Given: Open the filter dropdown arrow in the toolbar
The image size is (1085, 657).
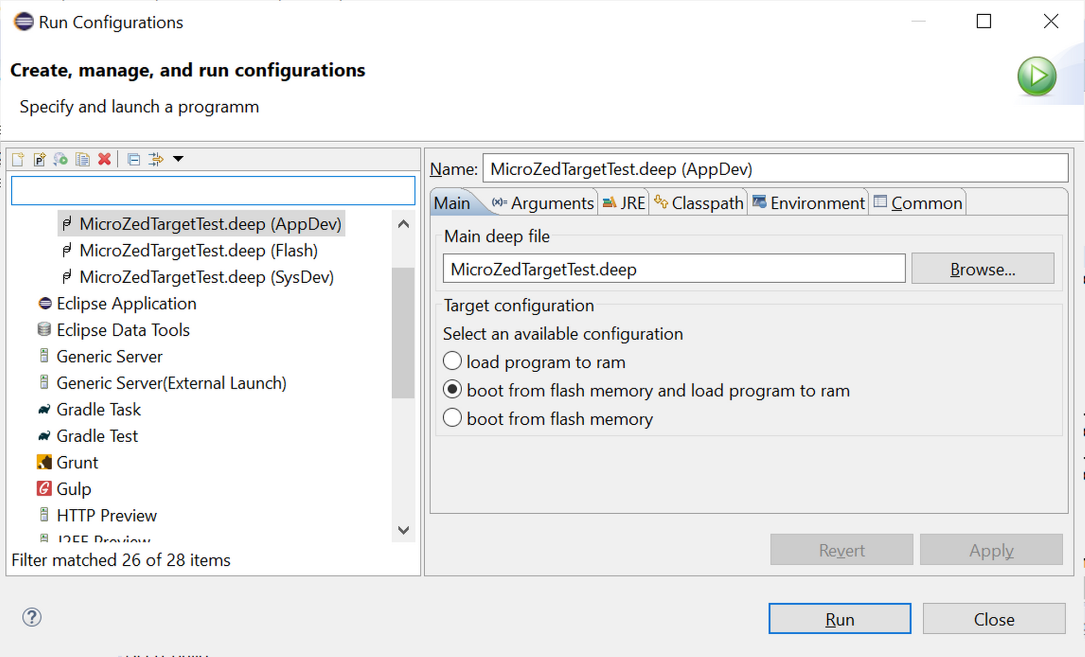Looking at the screenshot, I should click(x=178, y=159).
